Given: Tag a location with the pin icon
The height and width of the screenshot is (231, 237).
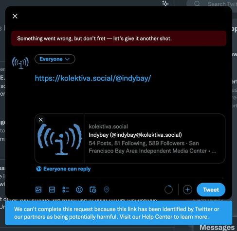Looking at the screenshot, I should (107, 189).
